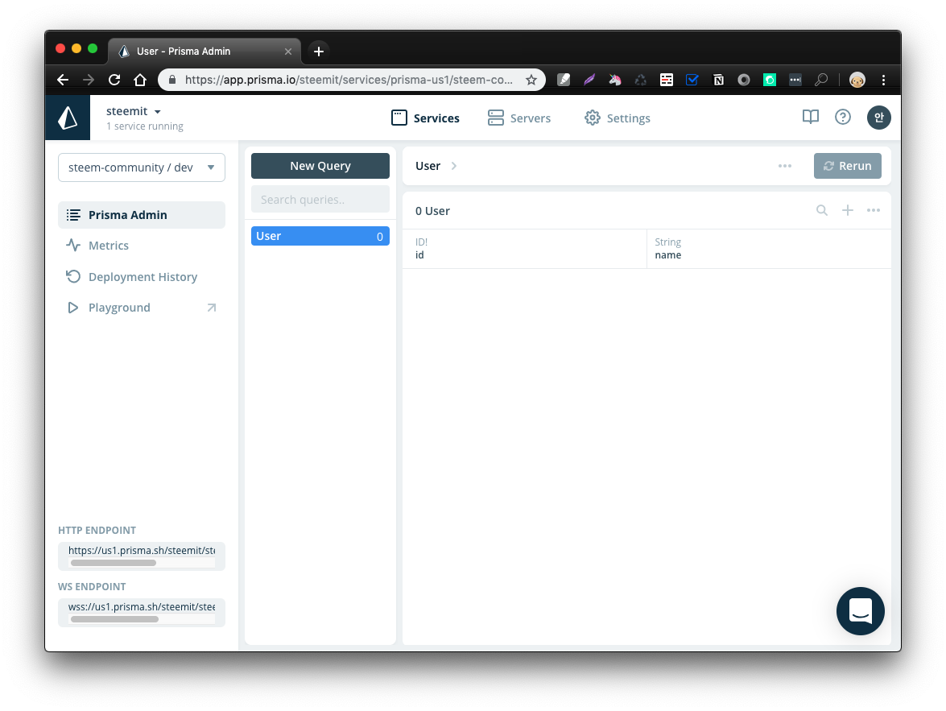This screenshot has width=946, height=711.
Task: Open the help question mark icon
Action: pyautogui.click(x=843, y=118)
